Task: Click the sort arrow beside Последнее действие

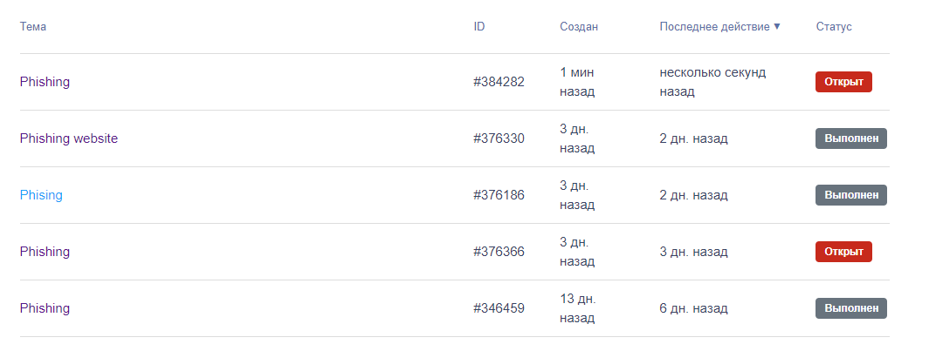Action: (x=777, y=27)
